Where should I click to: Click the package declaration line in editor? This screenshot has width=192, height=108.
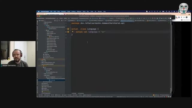pyautogui.click(x=98, y=23)
